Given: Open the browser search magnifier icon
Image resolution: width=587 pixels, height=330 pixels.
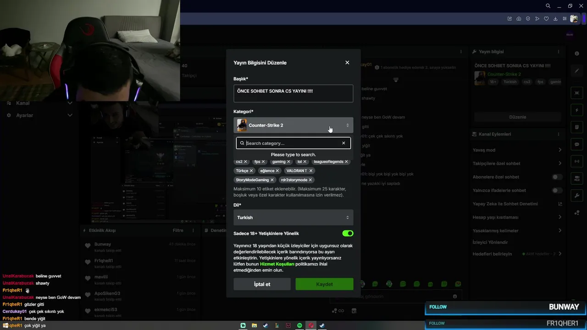Looking at the screenshot, I should 548,6.
